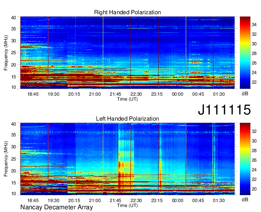Click the 23:15 time tick under the top panel

point(157,94)
